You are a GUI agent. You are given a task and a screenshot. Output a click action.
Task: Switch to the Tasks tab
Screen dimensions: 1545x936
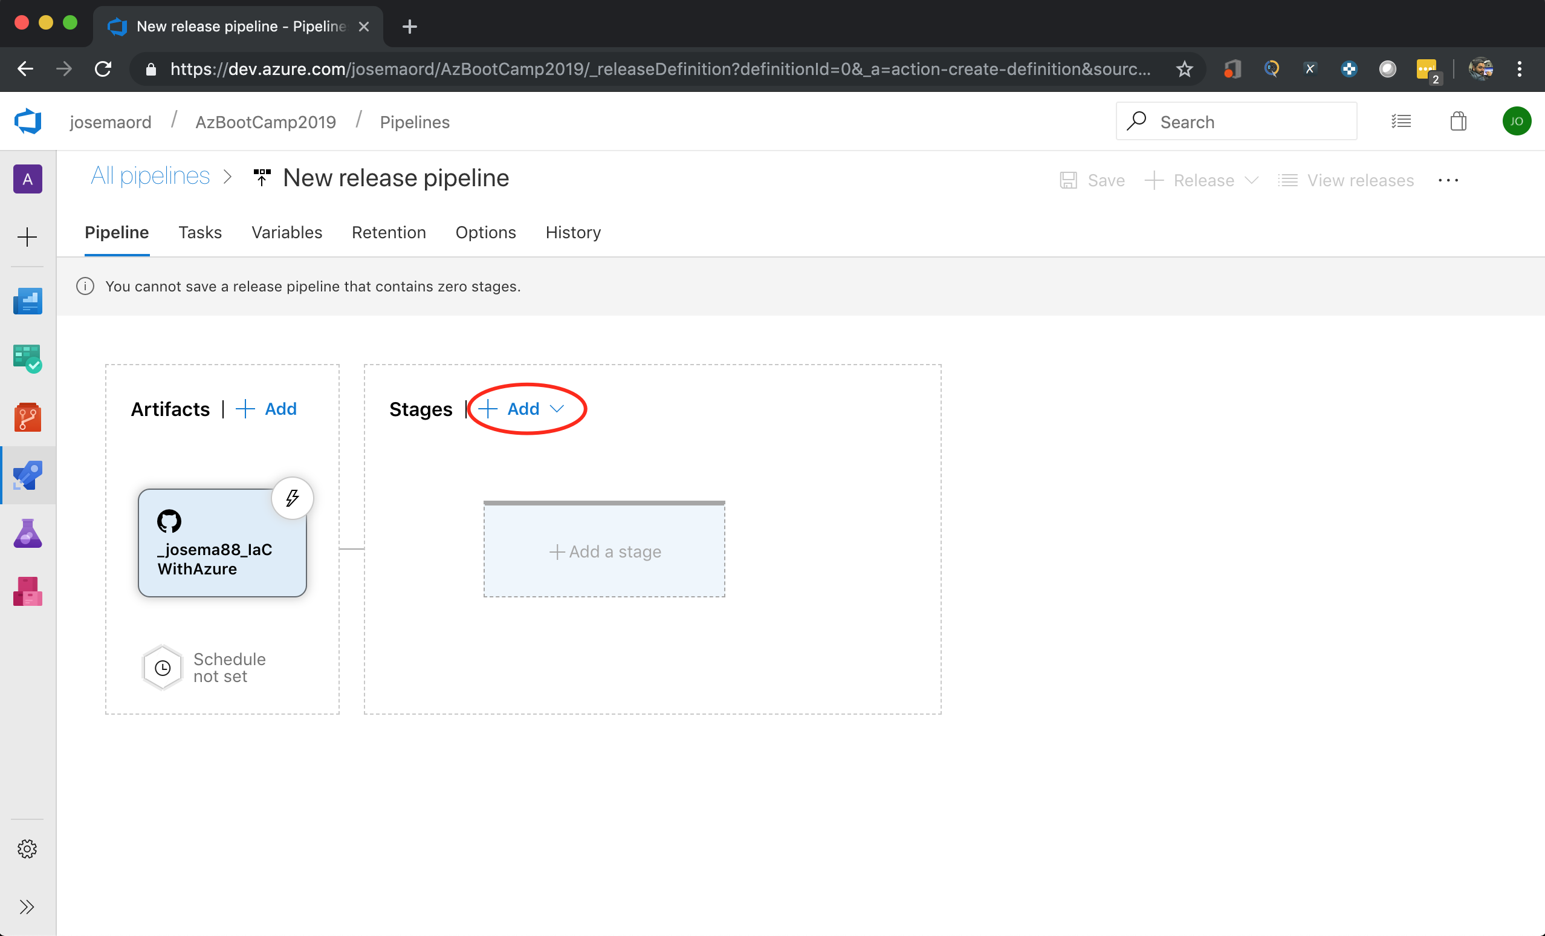[200, 232]
